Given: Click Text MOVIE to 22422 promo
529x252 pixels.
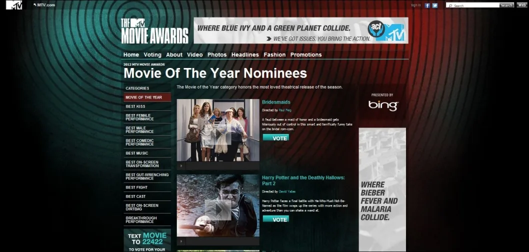Looking at the screenshot, I should coord(147,240).
